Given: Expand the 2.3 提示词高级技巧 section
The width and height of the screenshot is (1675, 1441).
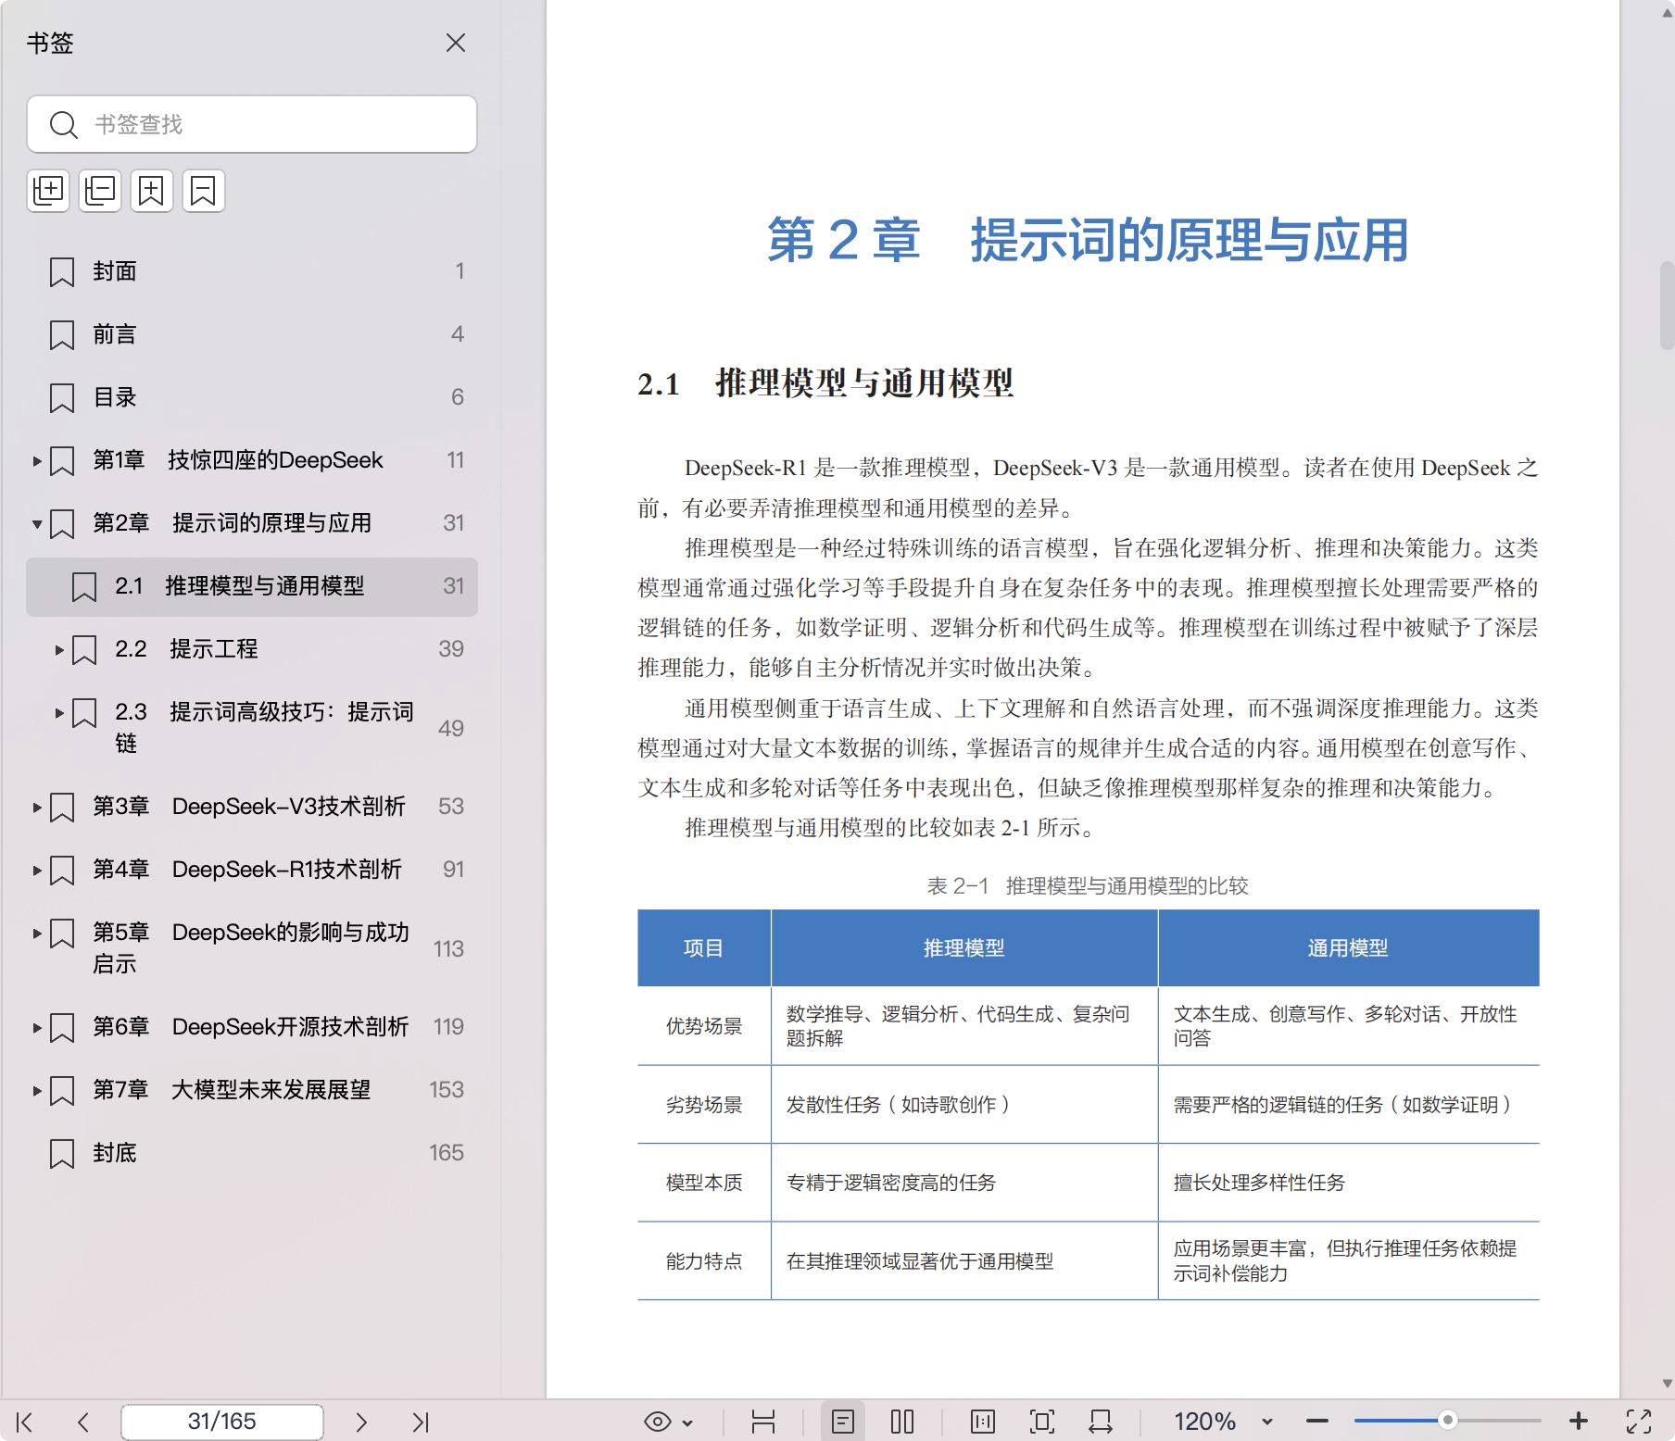Looking at the screenshot, I should pyautogui.click(x=59, y=712).
